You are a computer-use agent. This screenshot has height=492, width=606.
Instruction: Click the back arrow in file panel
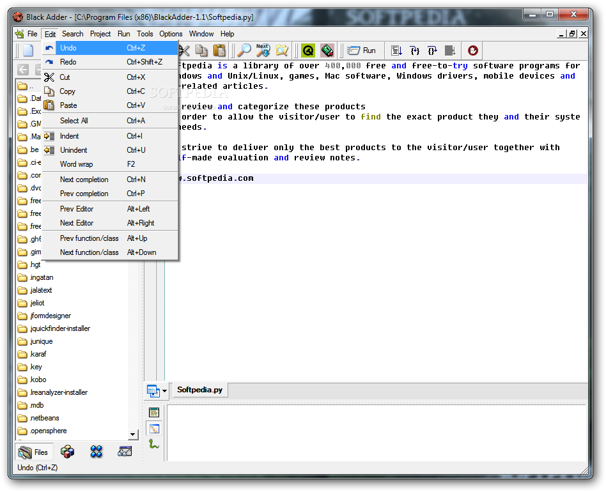(x=23, y=70)
